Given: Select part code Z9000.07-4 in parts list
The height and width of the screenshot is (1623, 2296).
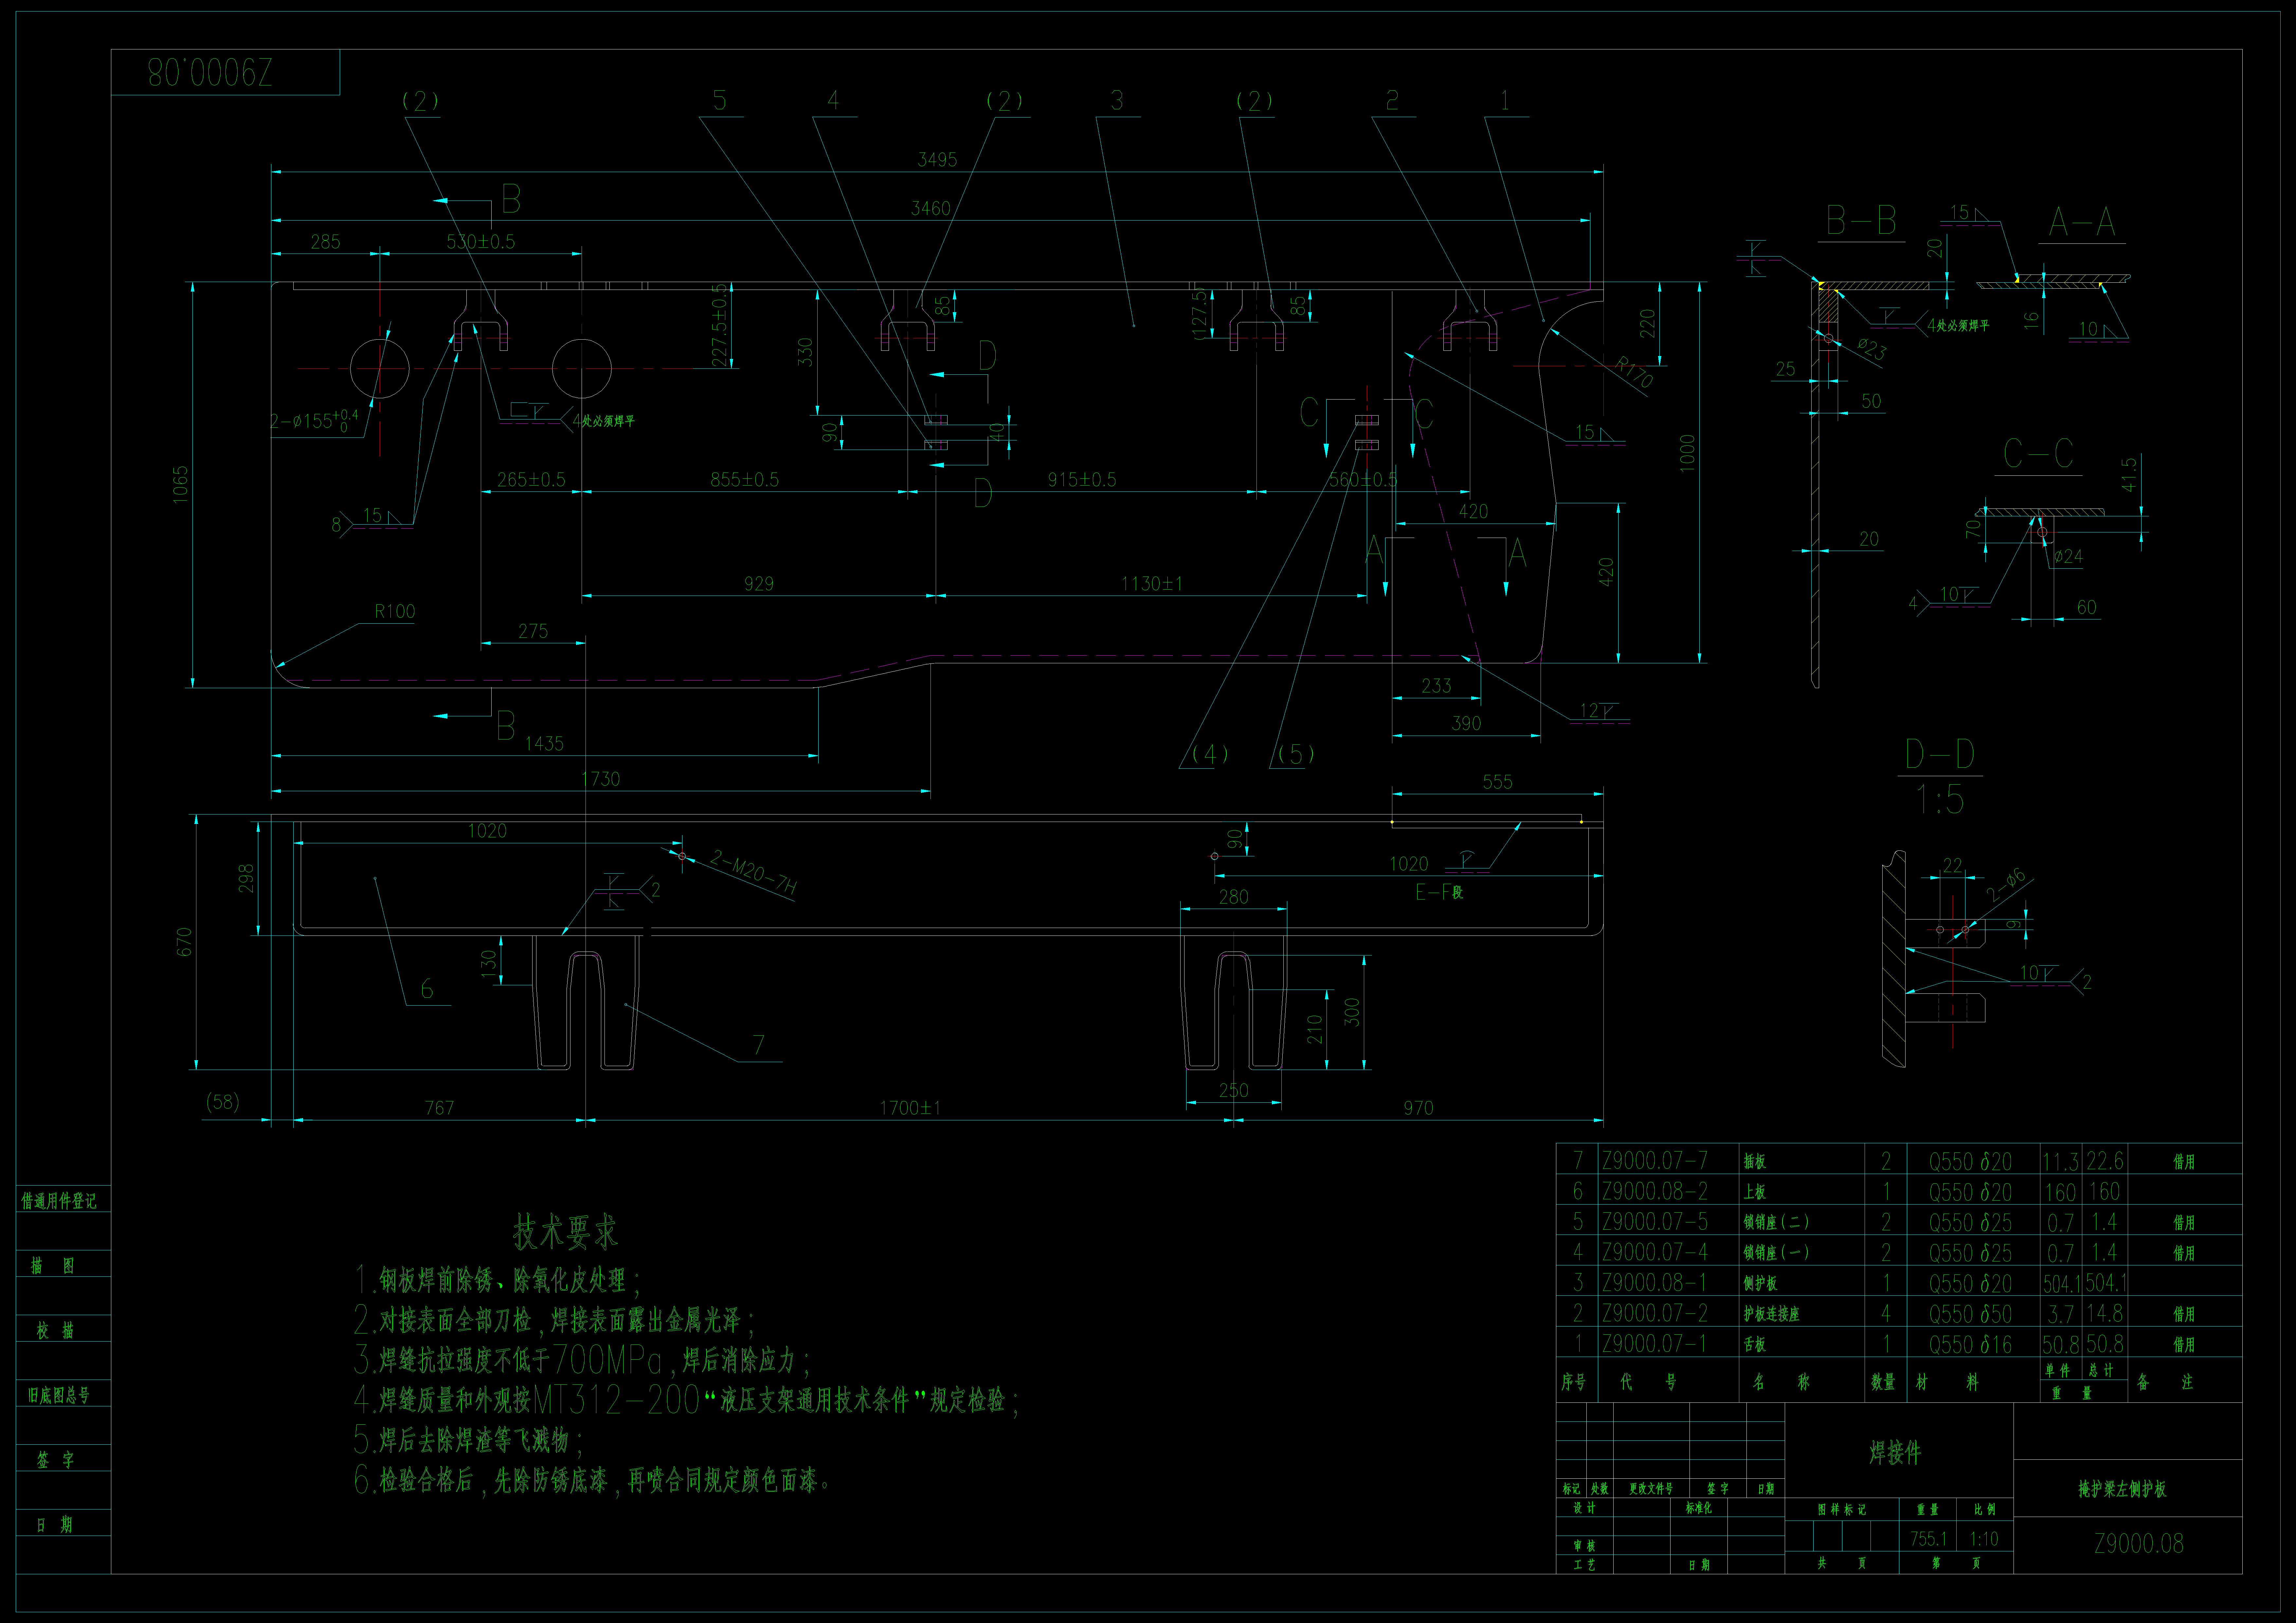Looking at the screenshot, I should point(1655,1252).
